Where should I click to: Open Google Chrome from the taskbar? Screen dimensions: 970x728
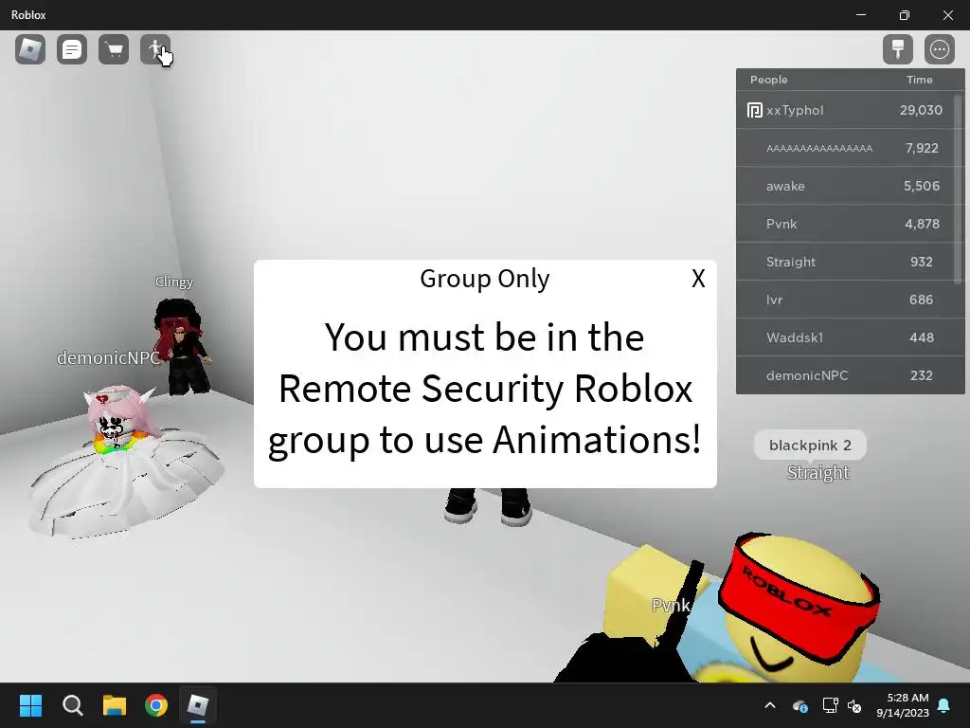pyautogui.click(x=156, y=705)
